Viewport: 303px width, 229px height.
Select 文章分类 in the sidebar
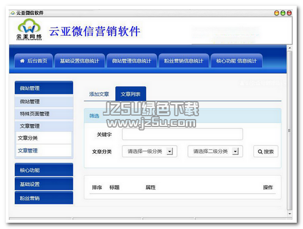[x=44, y=138]
